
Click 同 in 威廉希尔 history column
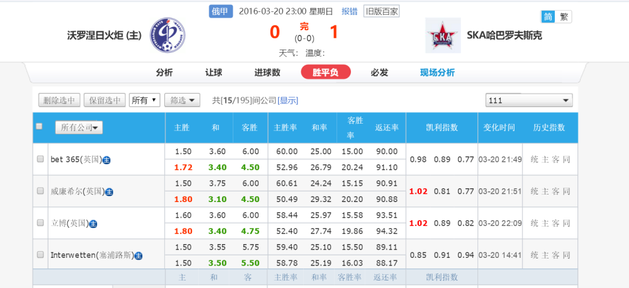point(566,191)
